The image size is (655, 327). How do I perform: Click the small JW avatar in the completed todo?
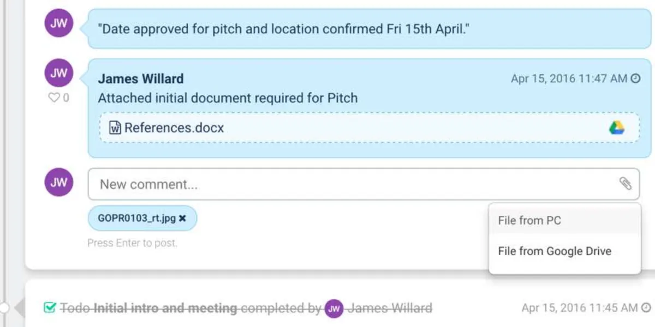point(334,309)
